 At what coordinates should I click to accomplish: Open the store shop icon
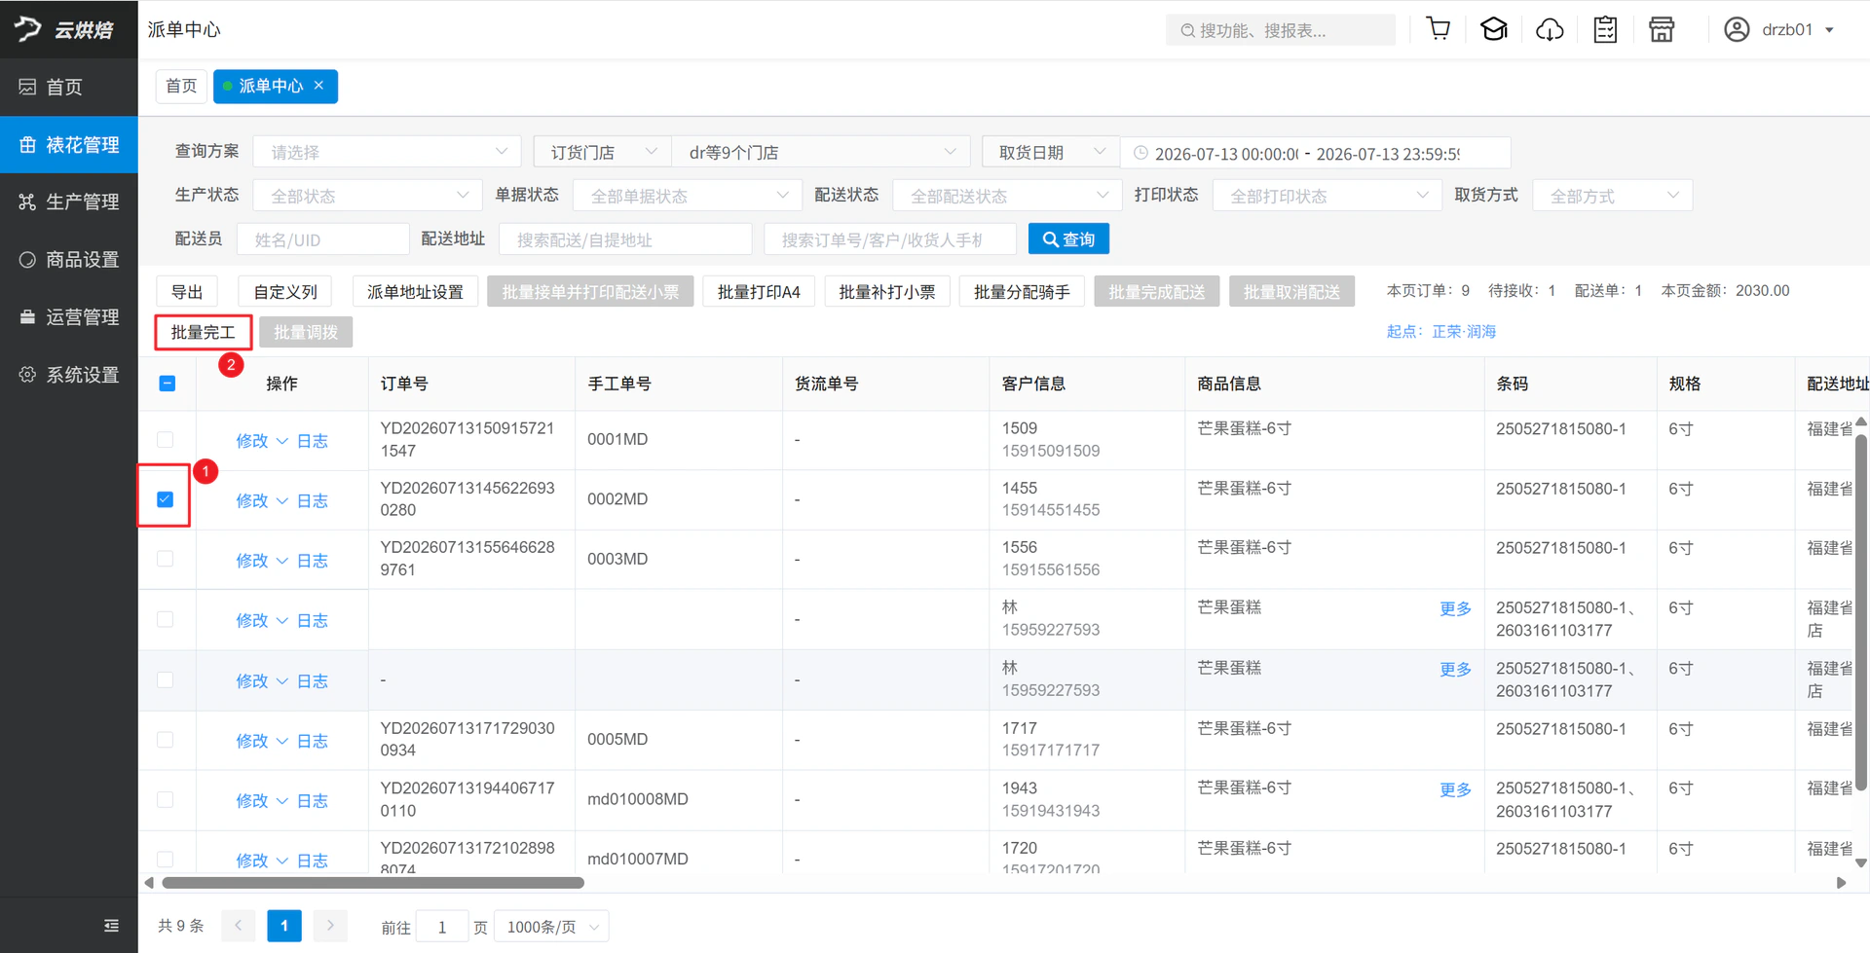(x=1662, y=29)
